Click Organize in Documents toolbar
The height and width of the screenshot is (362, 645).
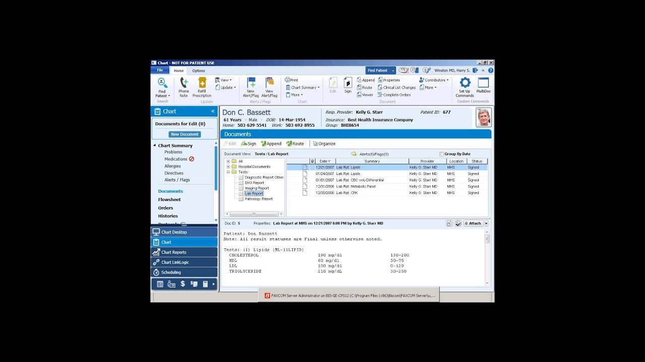324,144
